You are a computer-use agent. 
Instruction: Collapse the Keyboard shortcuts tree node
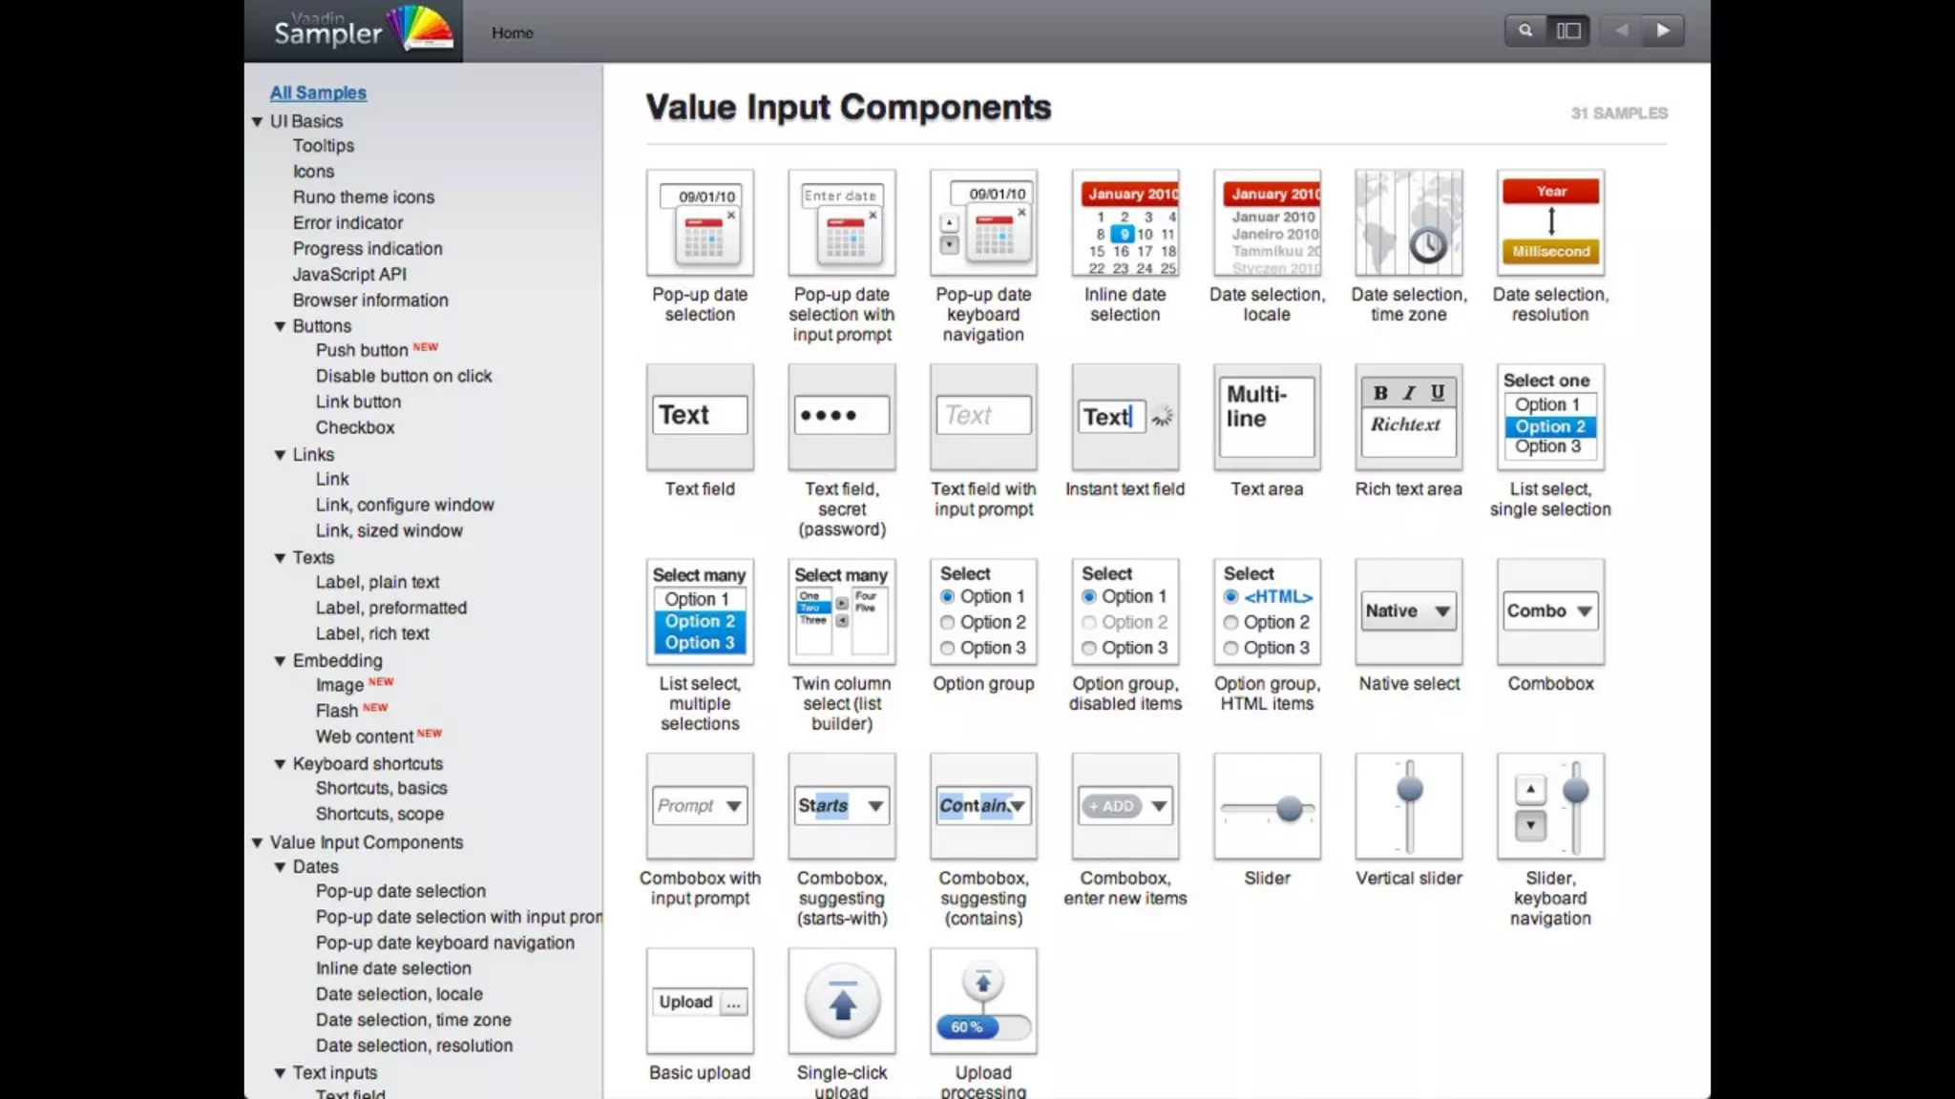[x=280, y=764]
